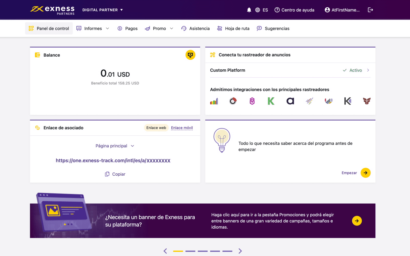Open the Asistencia menu item
This screenshot has width=410, height=256.
(x=195, y=28)
